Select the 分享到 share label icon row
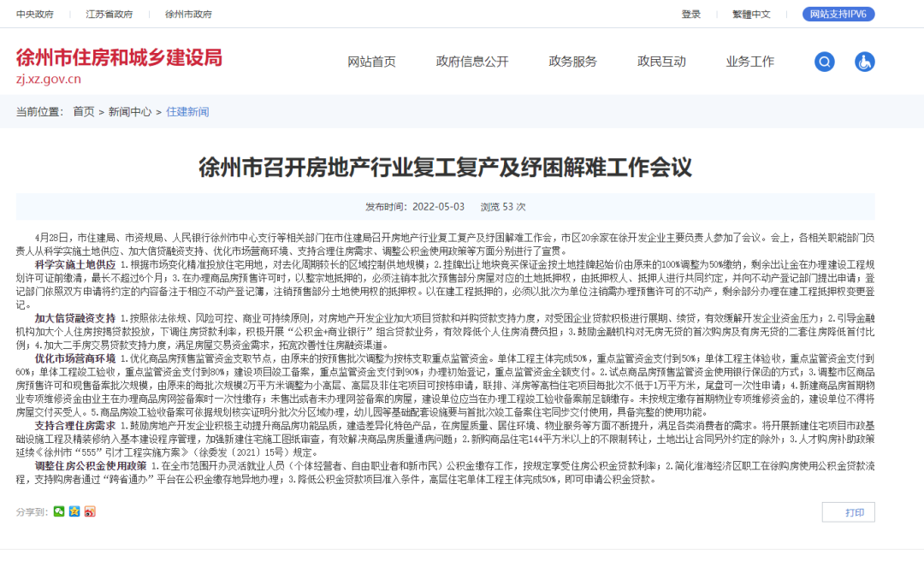 pos(30,511)
